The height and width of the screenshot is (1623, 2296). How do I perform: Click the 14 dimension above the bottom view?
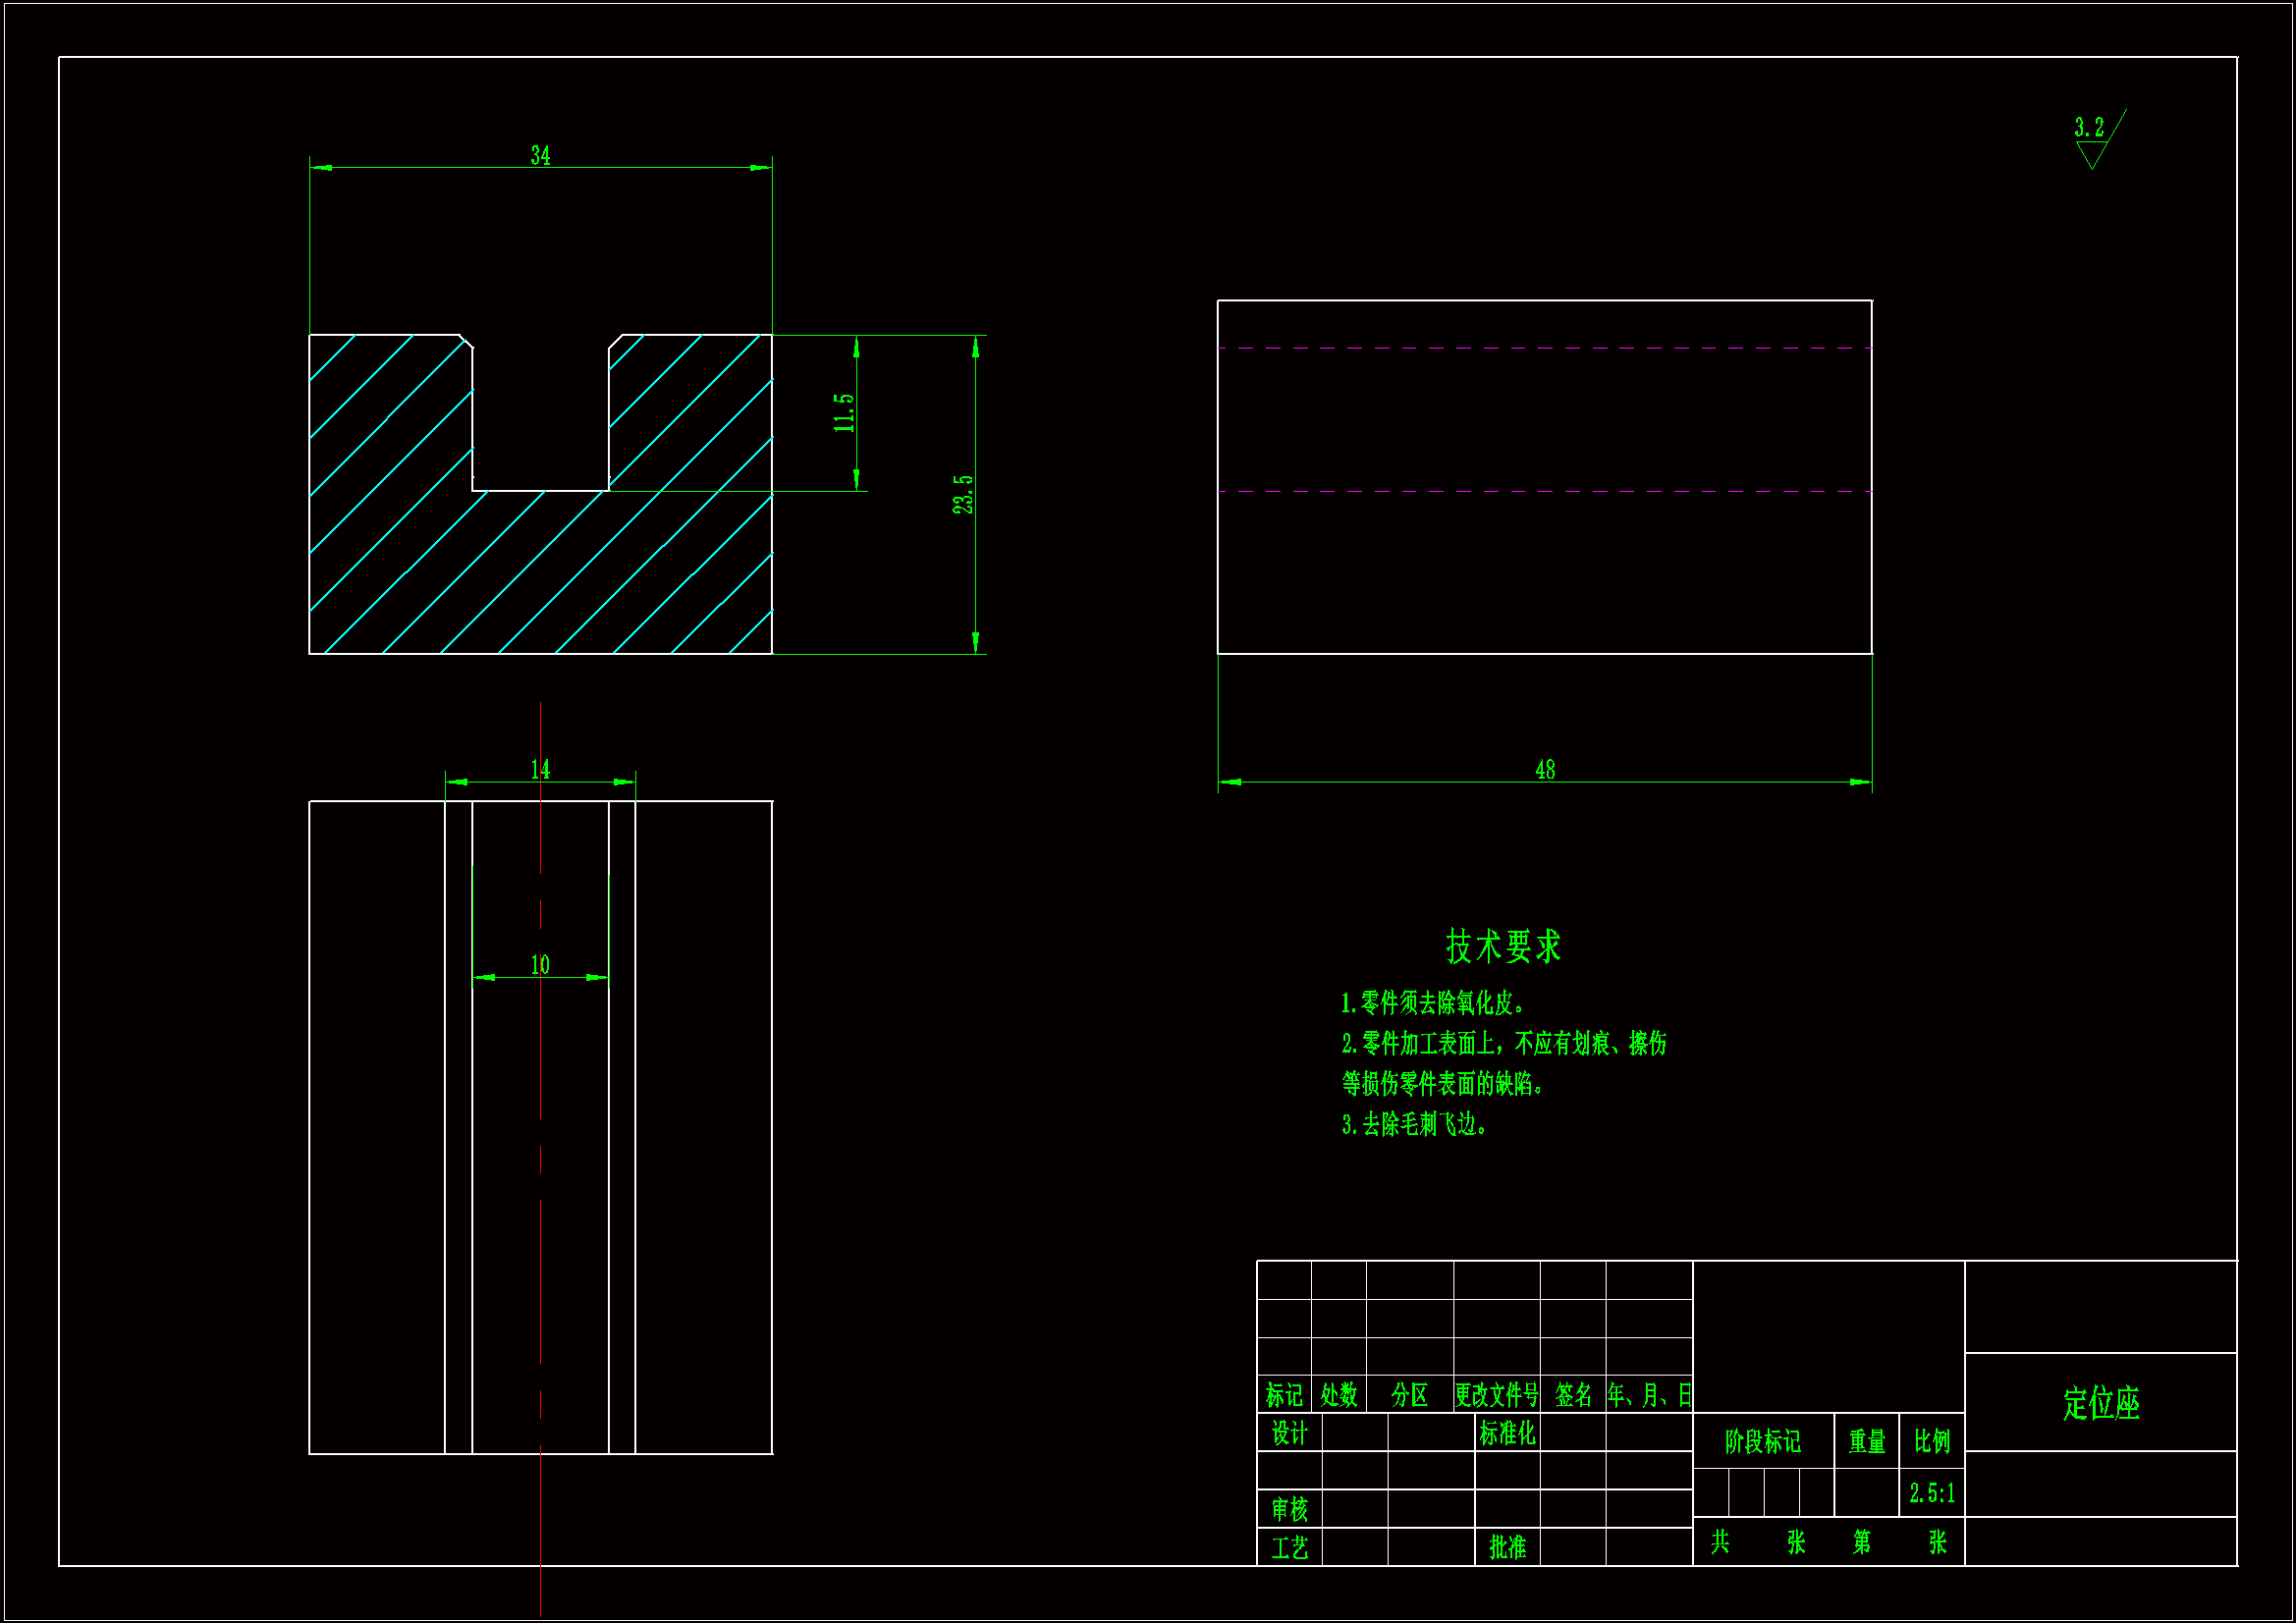(540, 769)
